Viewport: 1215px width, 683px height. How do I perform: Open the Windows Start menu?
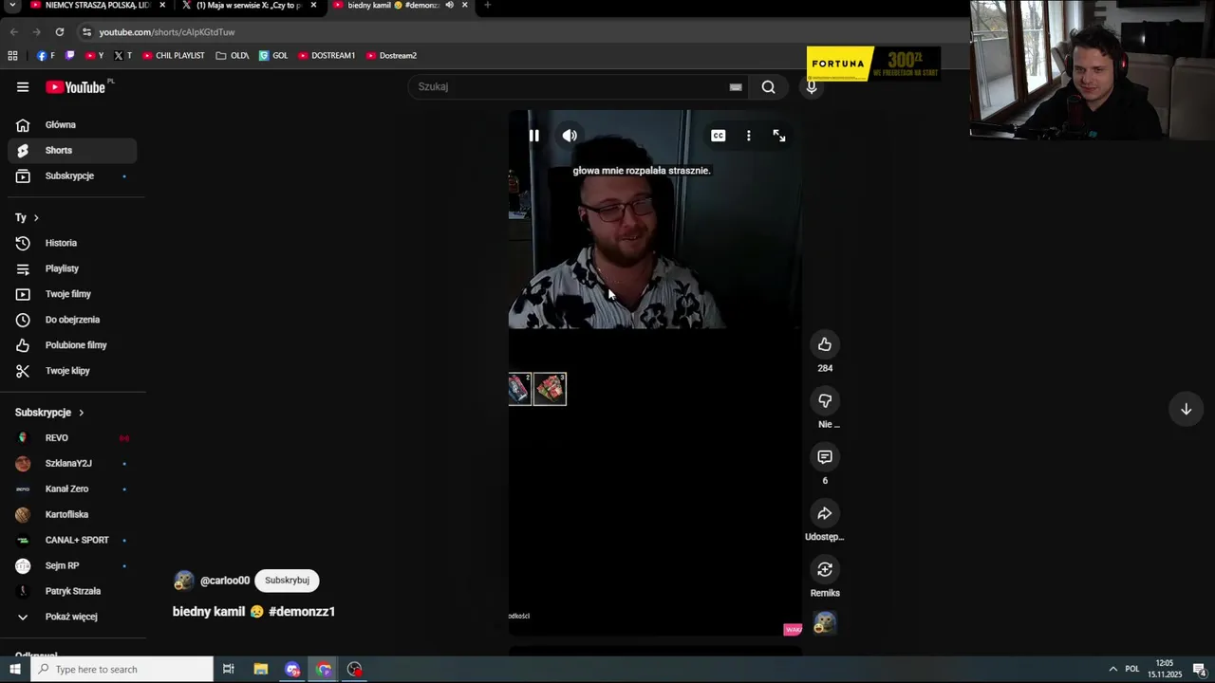click(x=15, y=670)
